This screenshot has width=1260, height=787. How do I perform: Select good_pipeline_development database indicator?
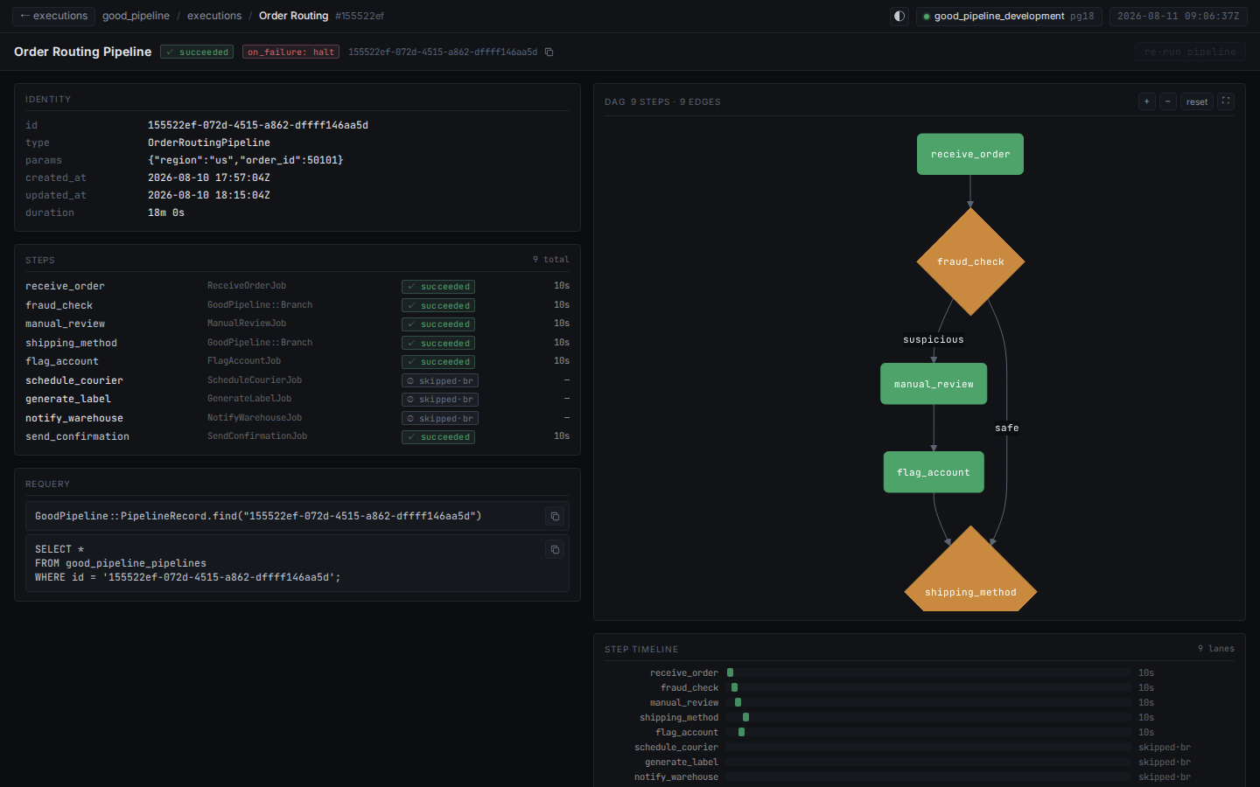tap(1009, 16)
